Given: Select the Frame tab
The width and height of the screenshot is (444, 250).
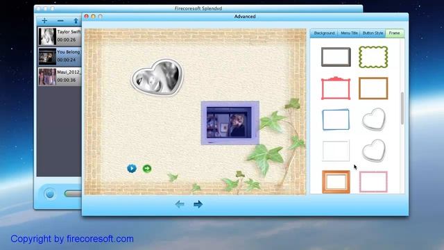Looking at the screenshot, I should [x=395, y=33].
